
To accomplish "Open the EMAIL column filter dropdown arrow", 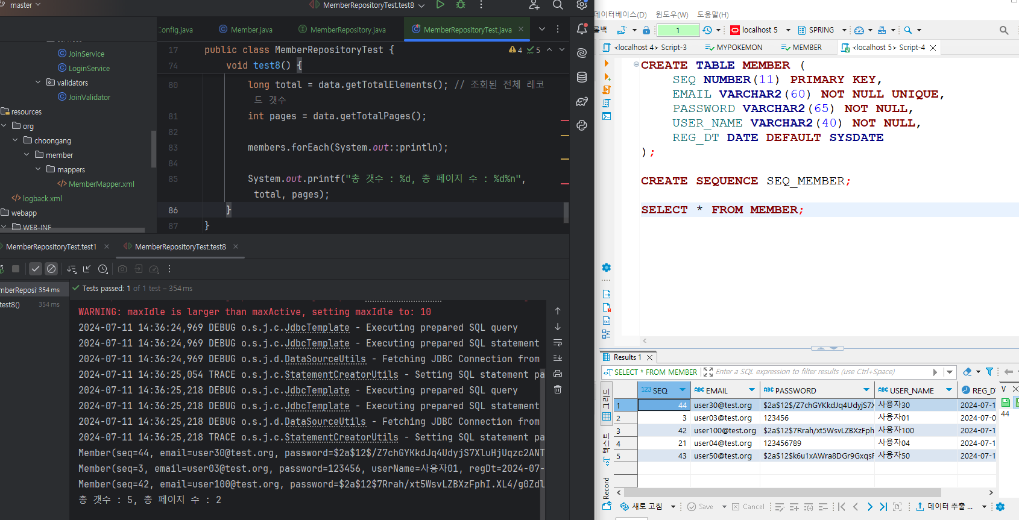I will pyautogui.click(x=751, y=390).
